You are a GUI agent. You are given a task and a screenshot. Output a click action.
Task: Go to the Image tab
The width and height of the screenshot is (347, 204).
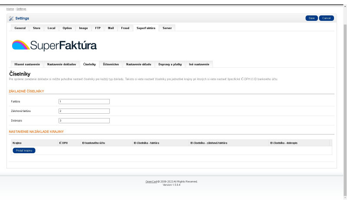coord(83,28)
